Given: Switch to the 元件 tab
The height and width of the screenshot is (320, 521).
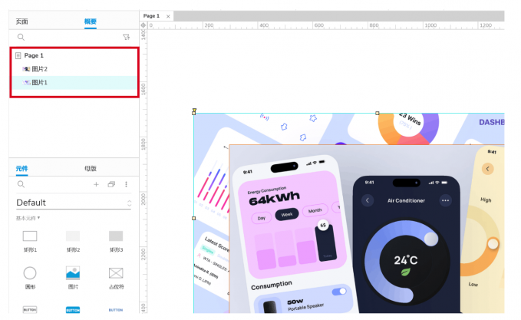Looking at the screenshot, I should (22, 169).
